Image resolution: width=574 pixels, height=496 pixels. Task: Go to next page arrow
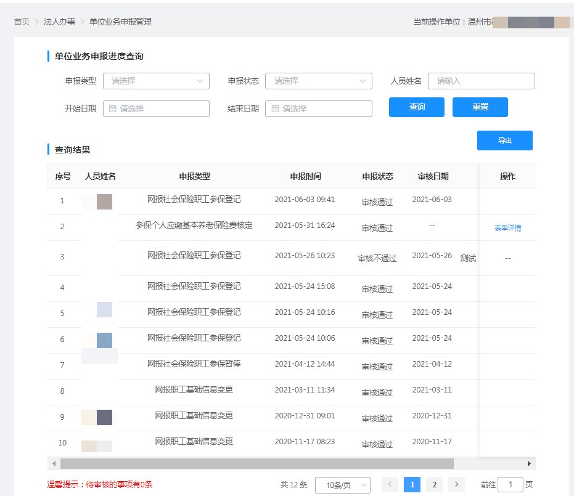click(x=456, y=485)
